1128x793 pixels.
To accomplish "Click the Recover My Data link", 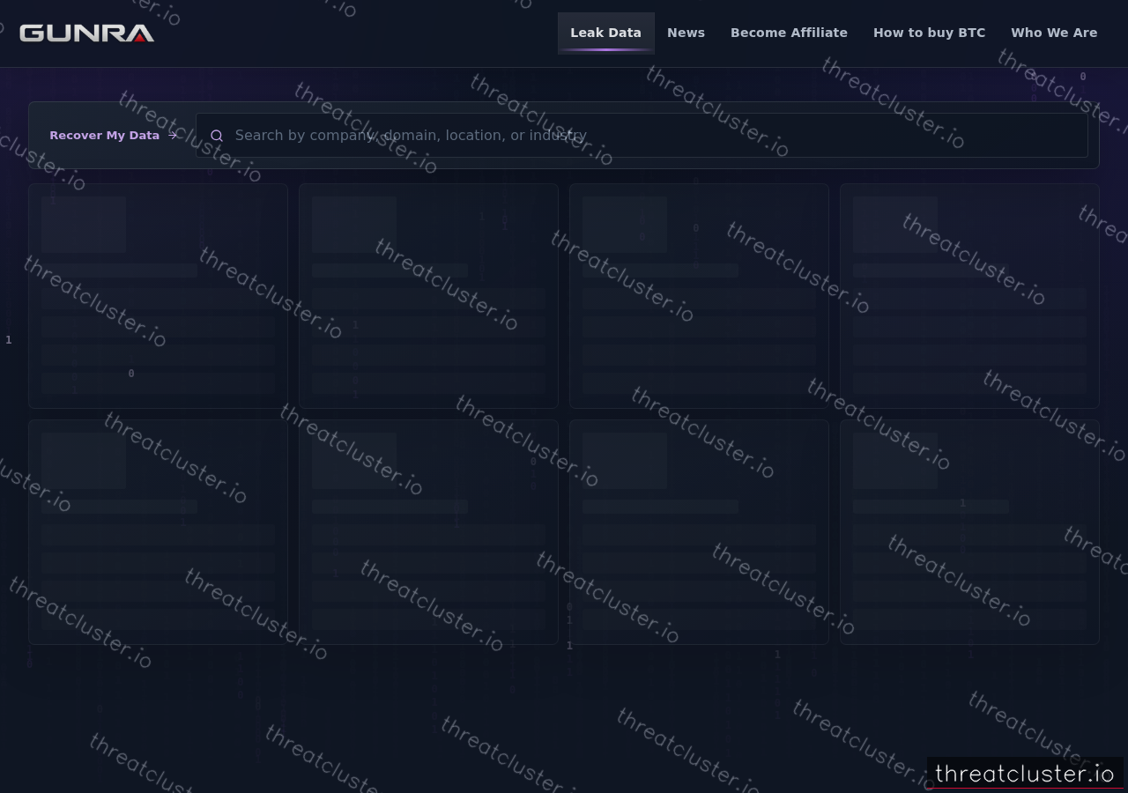I will 114,136.
